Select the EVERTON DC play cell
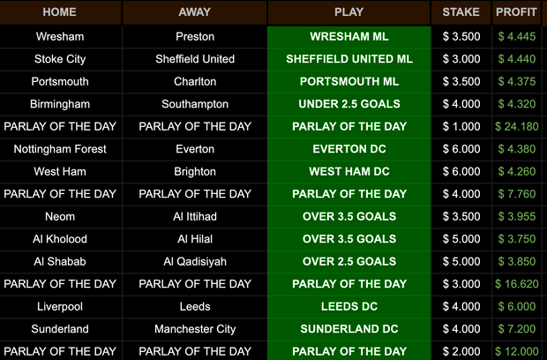 [x=348, y=149]
